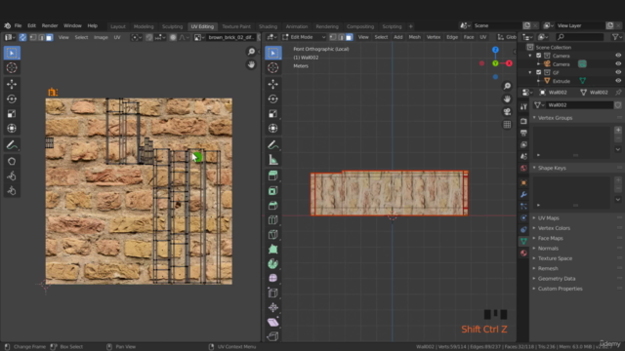625x351 pixels.
Task: Click the fake user shield next to Wall002
Action: [618, 105]
